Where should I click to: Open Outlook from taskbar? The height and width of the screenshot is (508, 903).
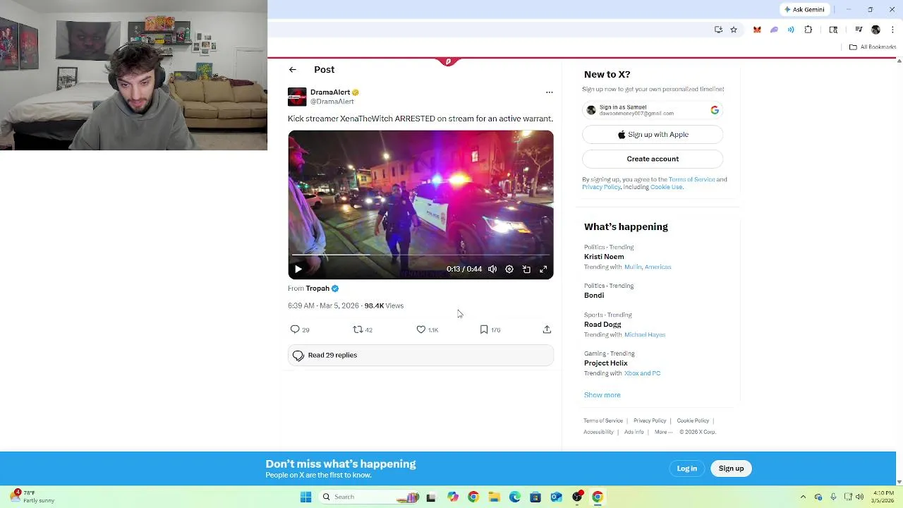[x=556, y=497]
